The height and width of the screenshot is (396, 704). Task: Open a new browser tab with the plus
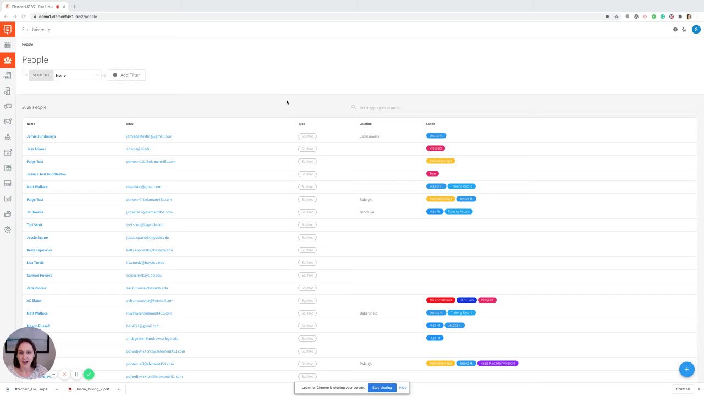(x=74, y=7)
